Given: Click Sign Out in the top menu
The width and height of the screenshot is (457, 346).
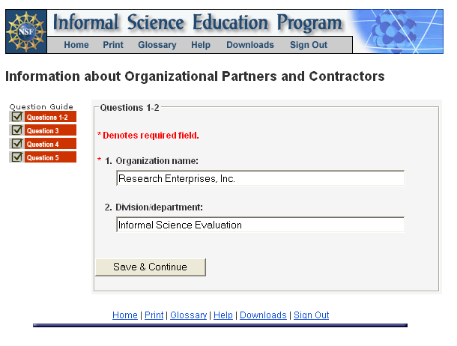Looking at the screenshot, I should [x=309, y=45].
